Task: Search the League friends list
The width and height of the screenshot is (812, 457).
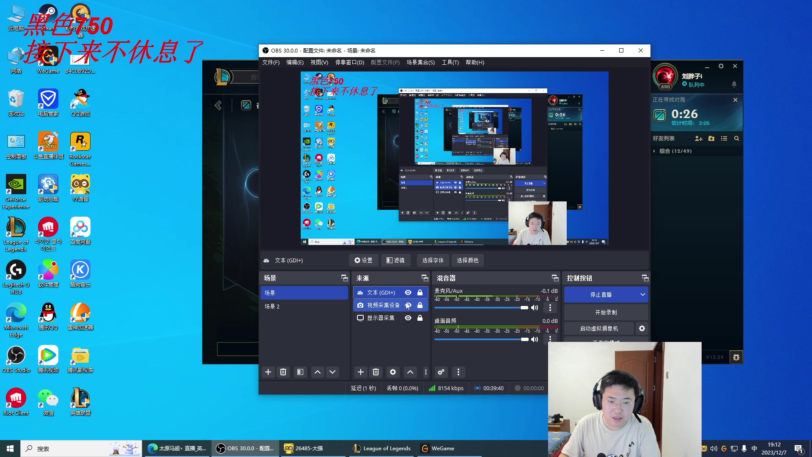Action: 737,138
